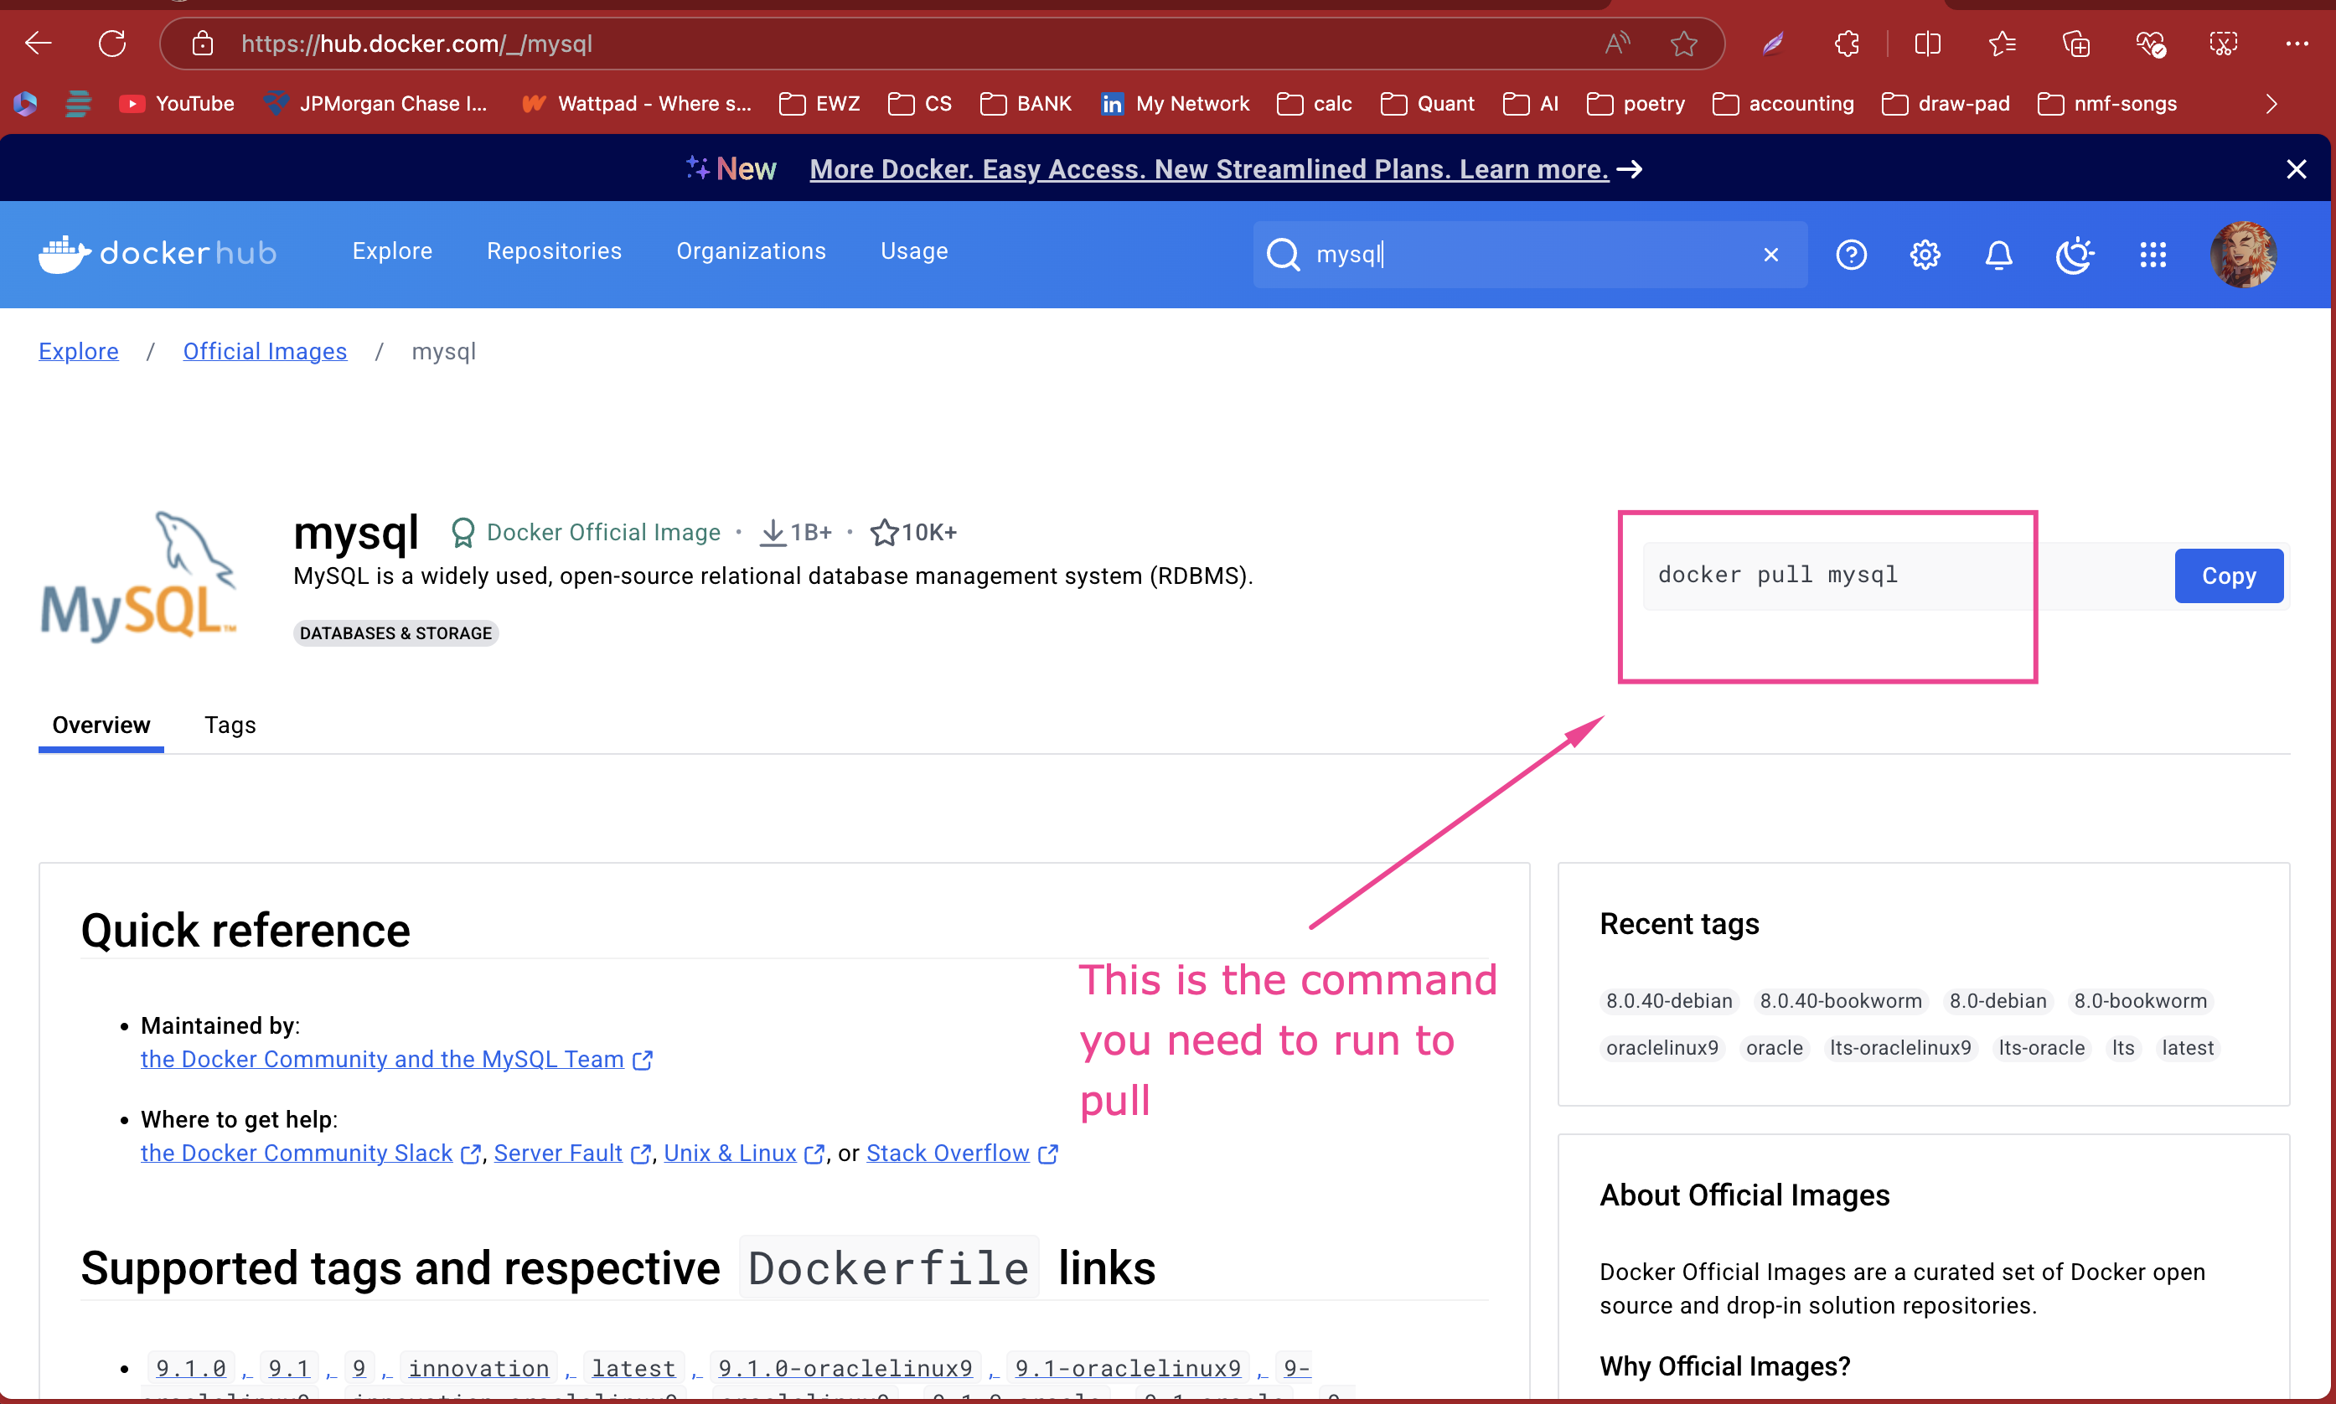Expand the poetry bookmarks folder
This screenshot has width=2336, height=1404.
click(1636, 103)
